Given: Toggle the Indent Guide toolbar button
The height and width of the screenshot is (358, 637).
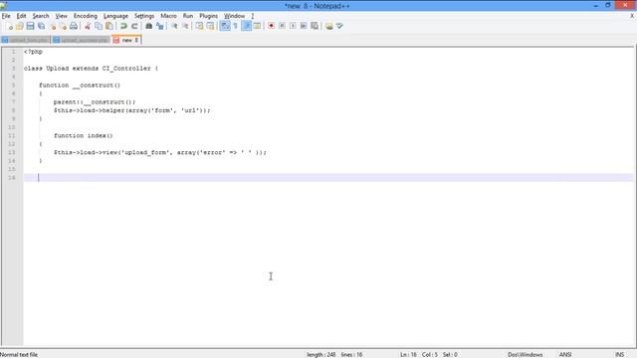Looking at the screenshot, I should (246, 26).
